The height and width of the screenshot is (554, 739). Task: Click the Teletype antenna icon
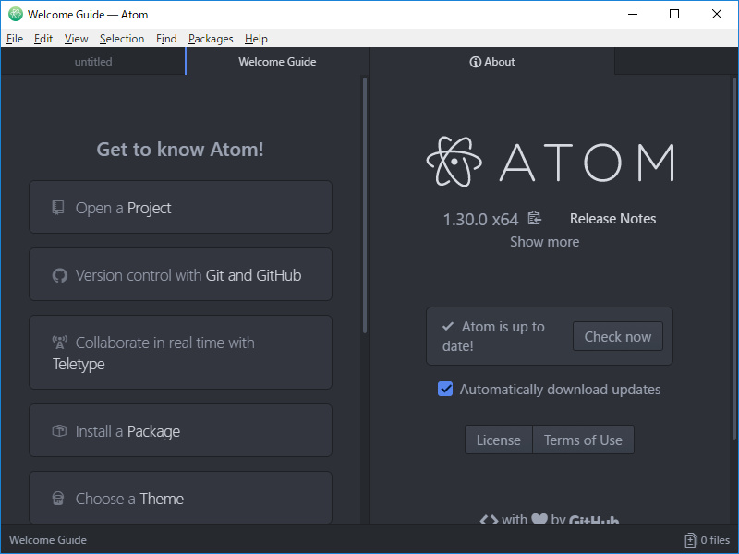coord(59,342)
